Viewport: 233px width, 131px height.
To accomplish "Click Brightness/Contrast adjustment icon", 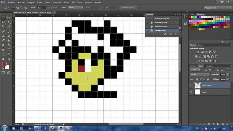I will pyautogui.click(x=198, y=52).
